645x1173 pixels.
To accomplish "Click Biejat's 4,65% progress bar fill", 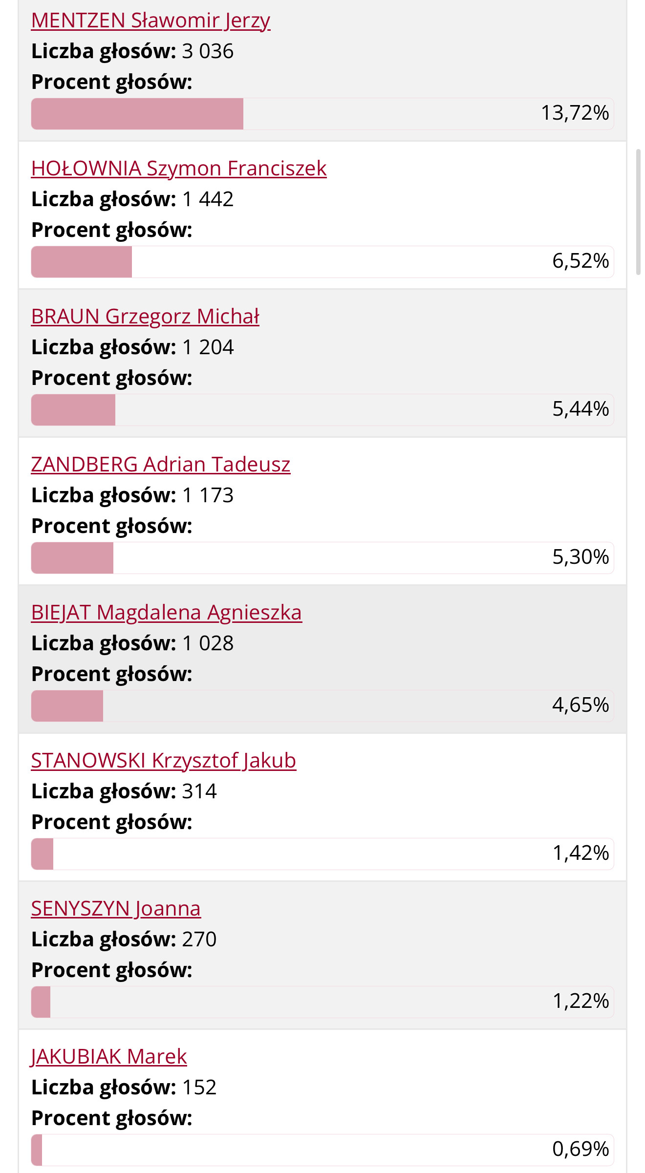I will pyautogui.click(x=67, y=706).
